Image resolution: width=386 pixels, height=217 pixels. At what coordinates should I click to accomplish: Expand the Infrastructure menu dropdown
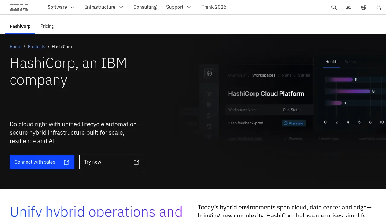pos(104,7)
